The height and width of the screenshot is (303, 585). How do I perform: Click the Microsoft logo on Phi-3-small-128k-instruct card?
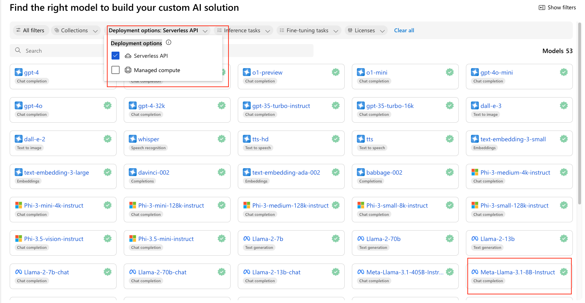(x=475, y=205)
